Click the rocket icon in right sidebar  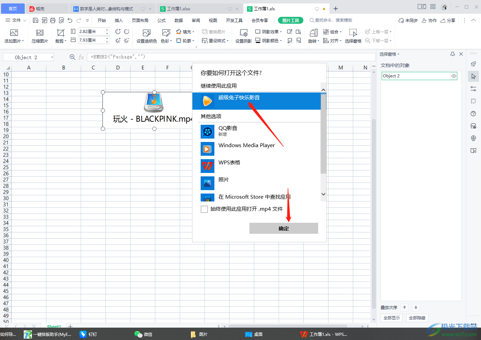click(x=473, y=64)
